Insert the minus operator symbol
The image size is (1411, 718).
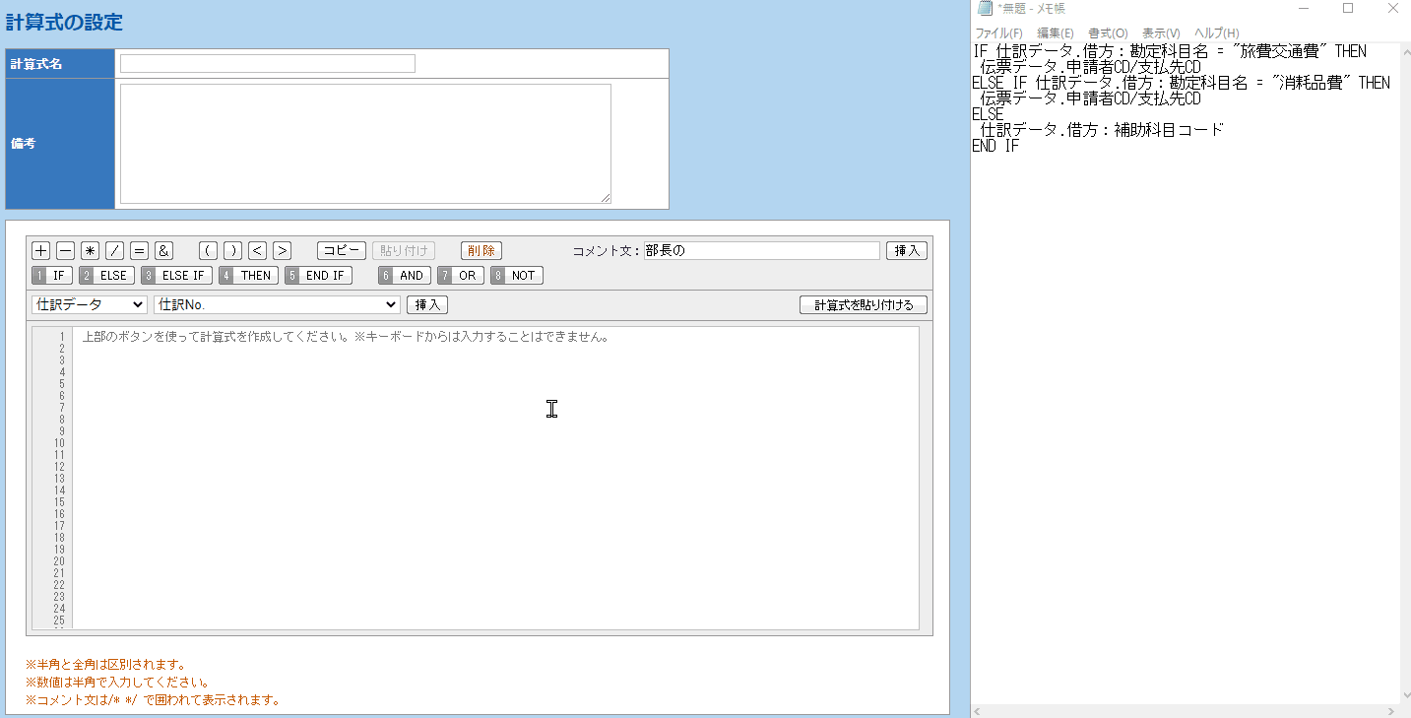[65, 250]
